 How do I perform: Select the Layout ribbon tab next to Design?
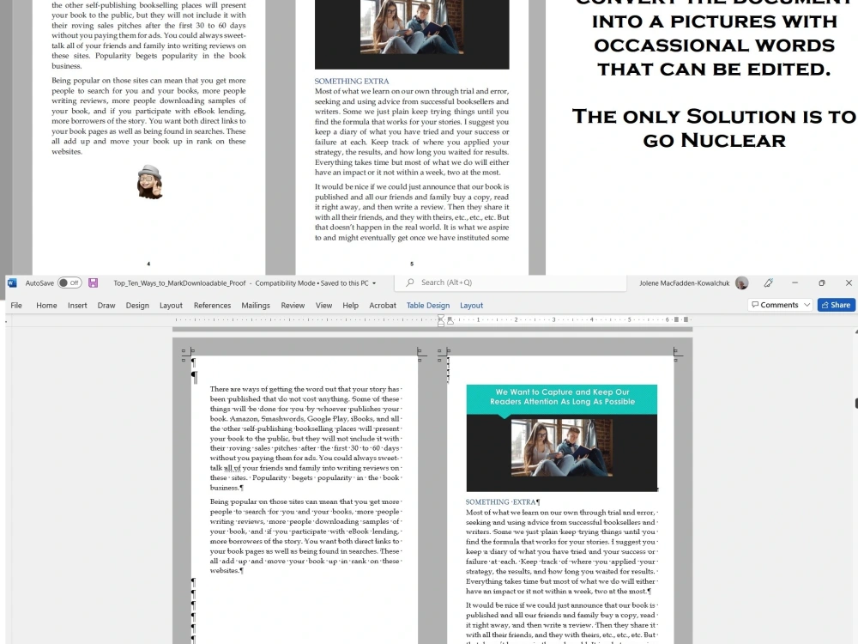tap(171, 306)
